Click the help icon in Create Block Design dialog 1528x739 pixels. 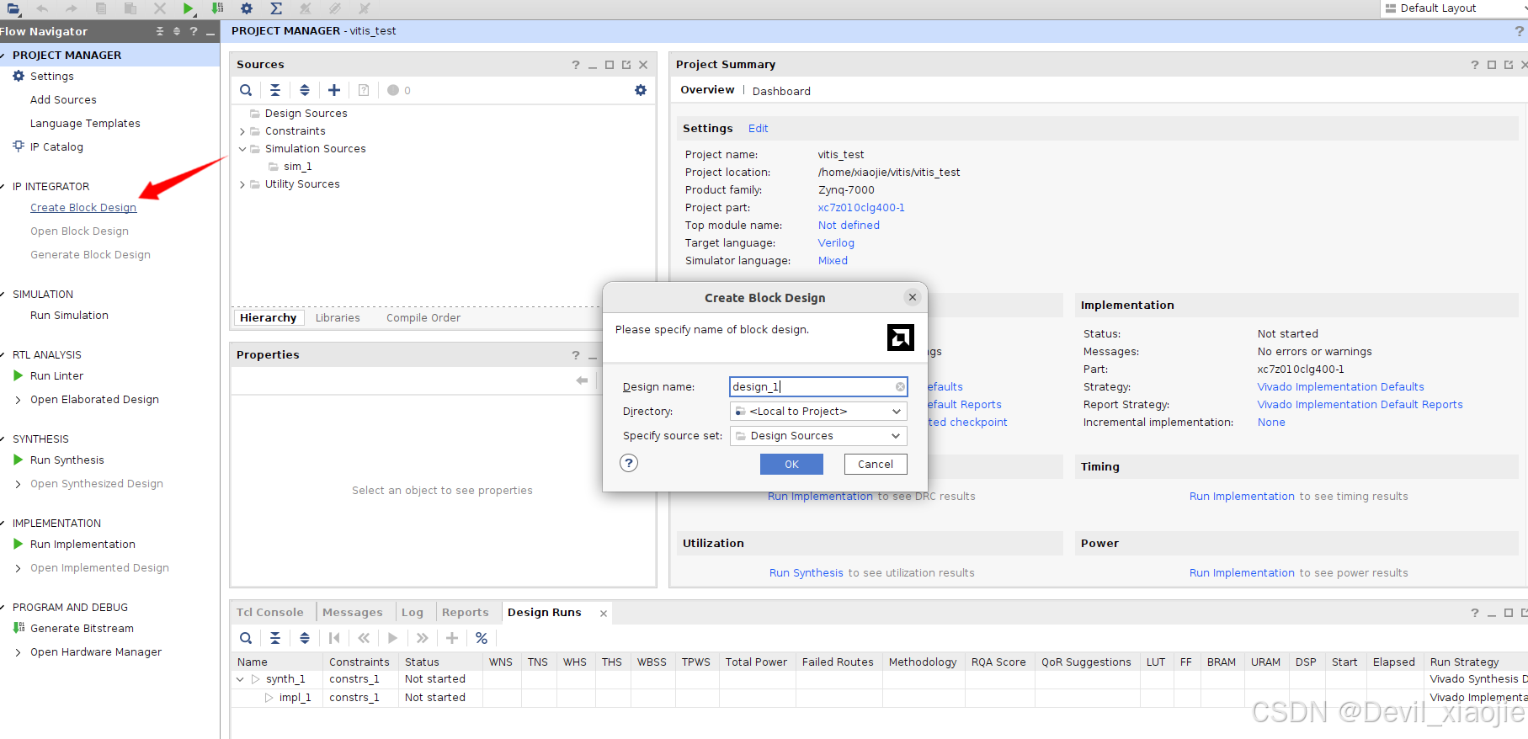629,463
